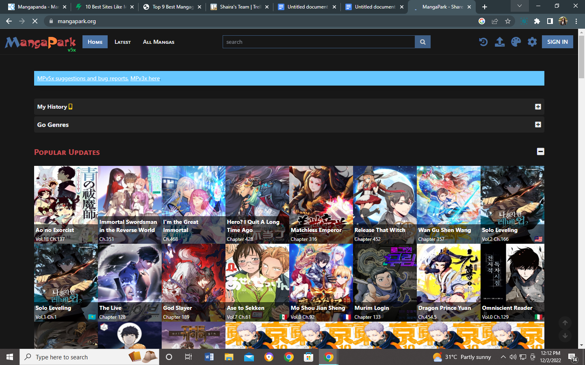This screenshot has height=365, width=585.
Task: Show hidden system tray icons
Action: [503, 357]
